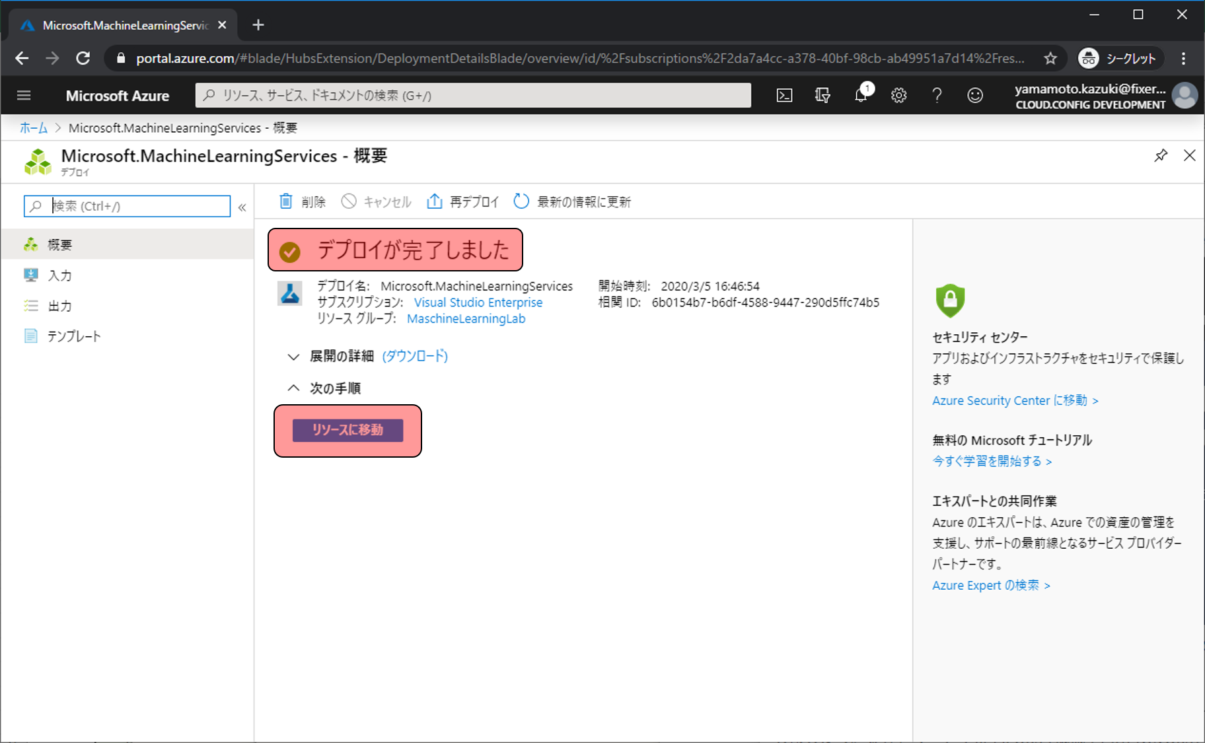Open directory and subscription filter icon
The image size is (1205, 743).
[822, 96]
